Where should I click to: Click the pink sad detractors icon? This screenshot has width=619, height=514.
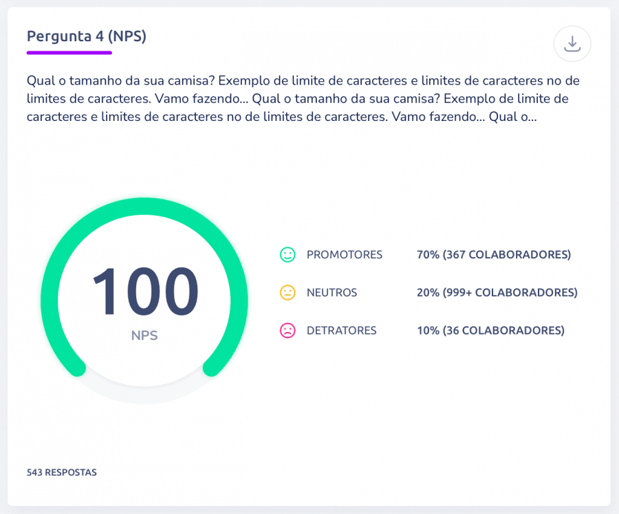click(x=287, y=330)
